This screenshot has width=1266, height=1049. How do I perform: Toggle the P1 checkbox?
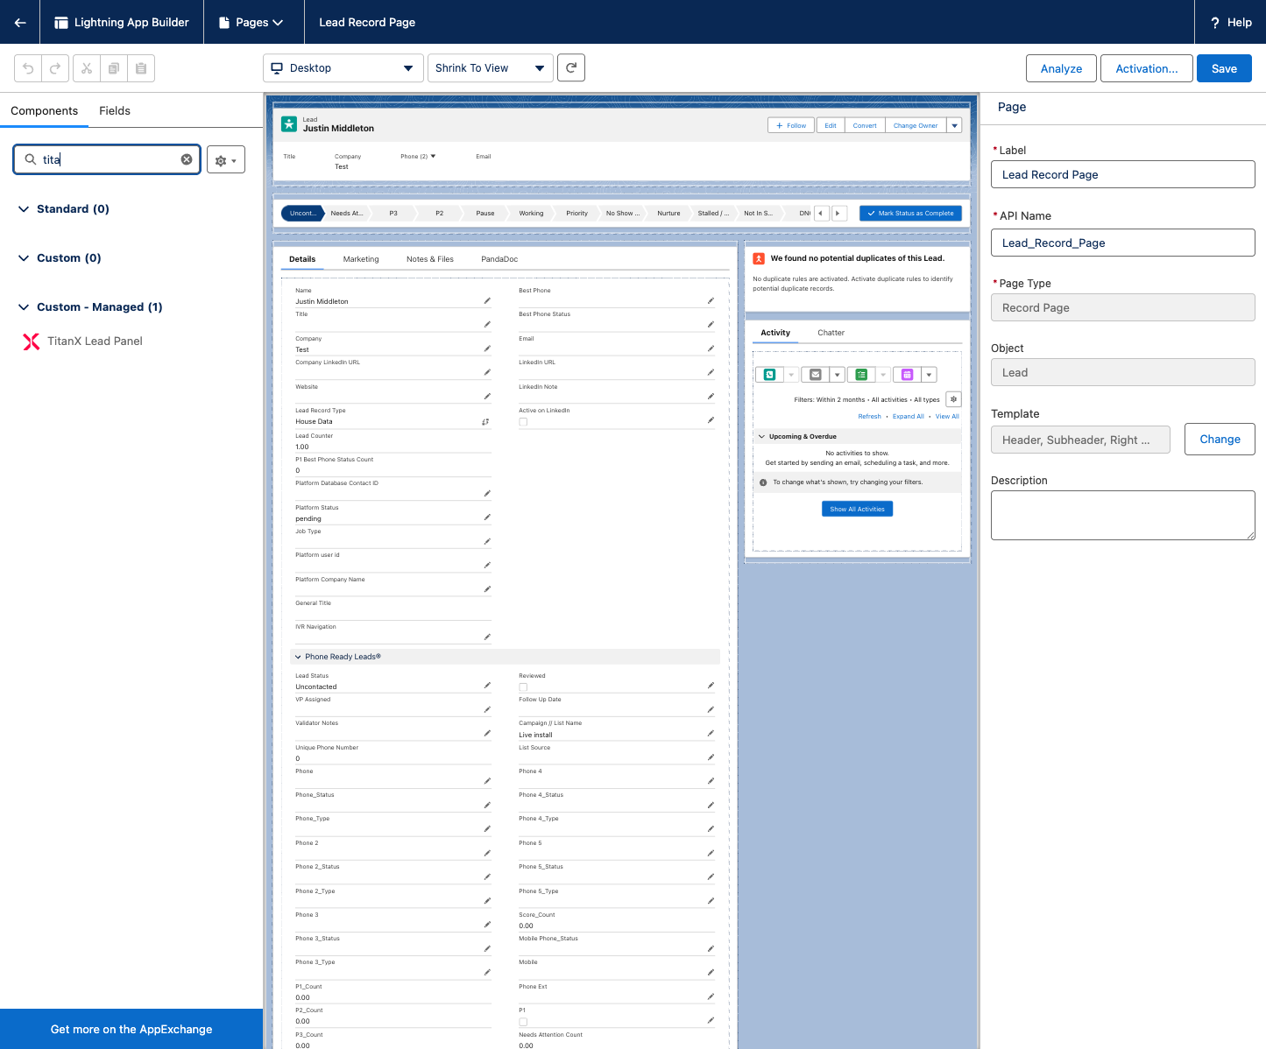click(x=523, y=1022)
